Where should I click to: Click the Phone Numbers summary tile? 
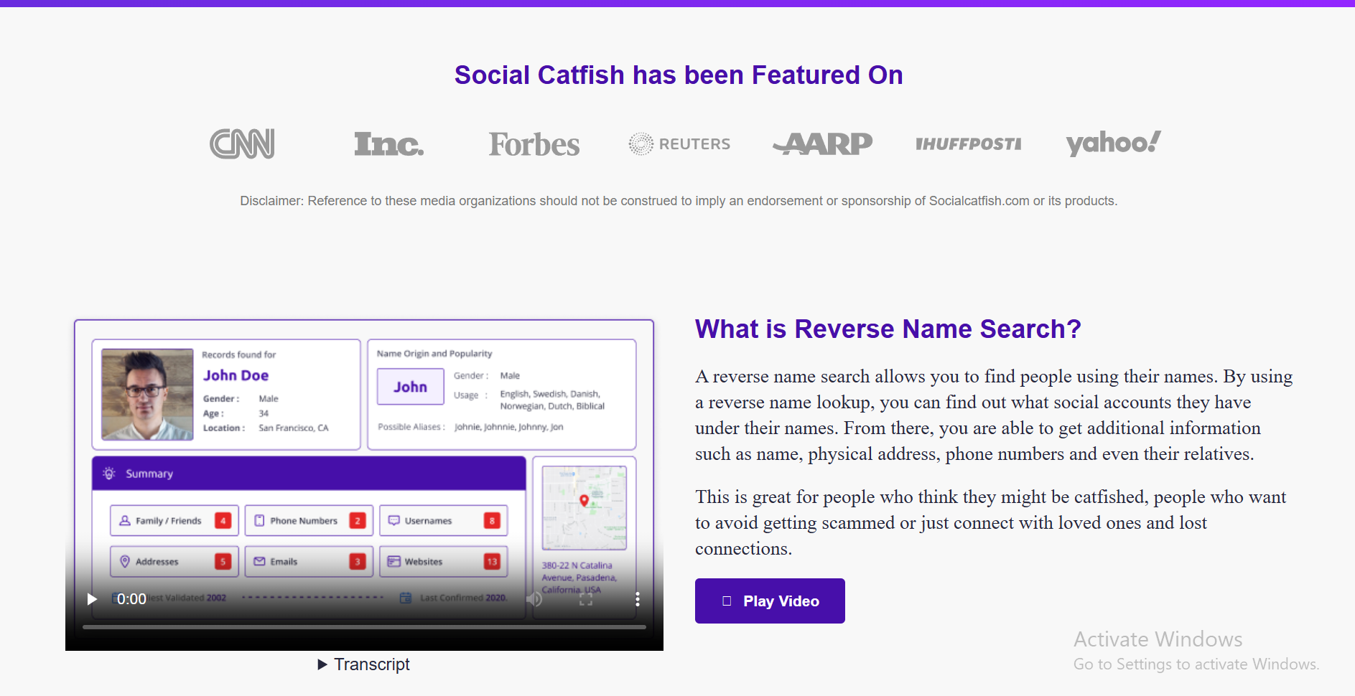pos(309,521)
